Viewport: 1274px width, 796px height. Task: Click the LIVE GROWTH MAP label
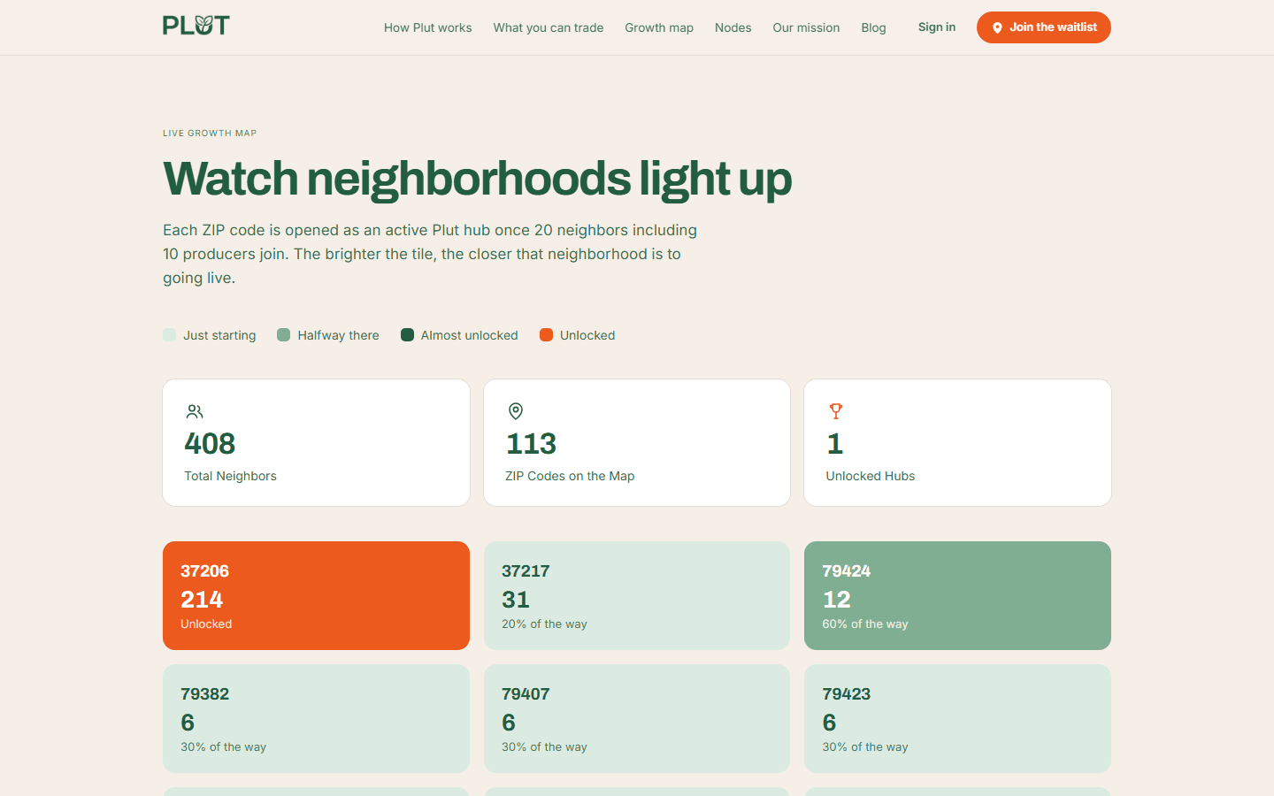(x=210, y=134)
